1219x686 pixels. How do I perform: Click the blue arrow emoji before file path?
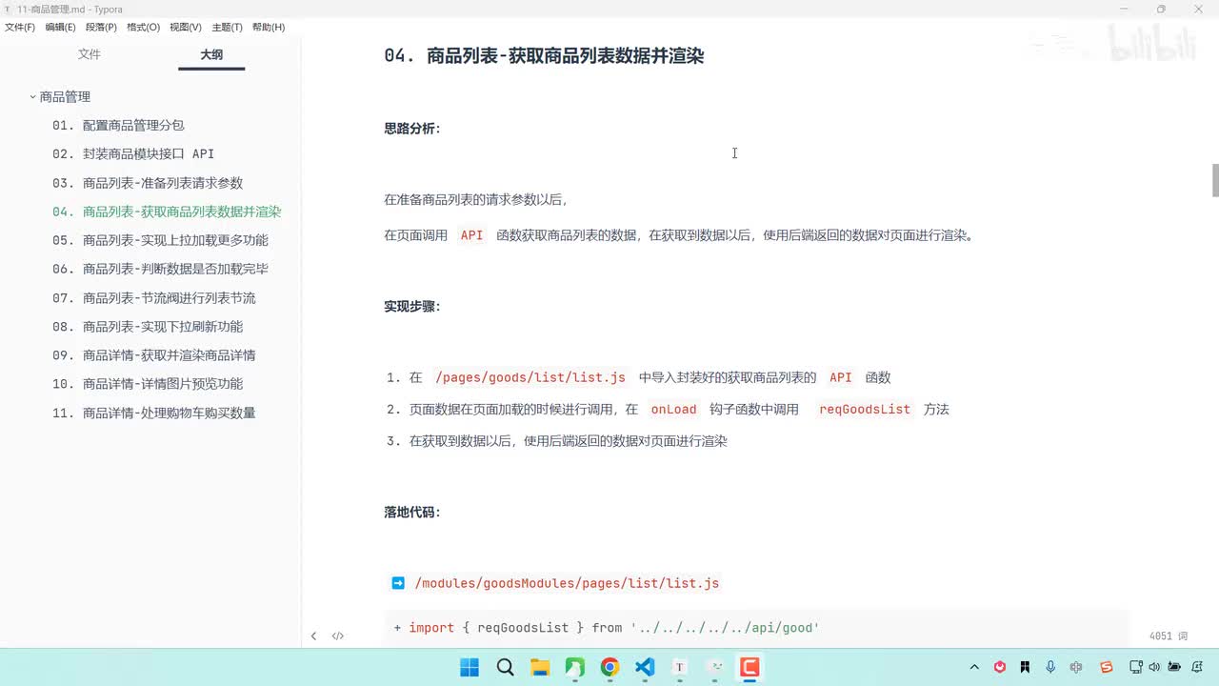398,583
